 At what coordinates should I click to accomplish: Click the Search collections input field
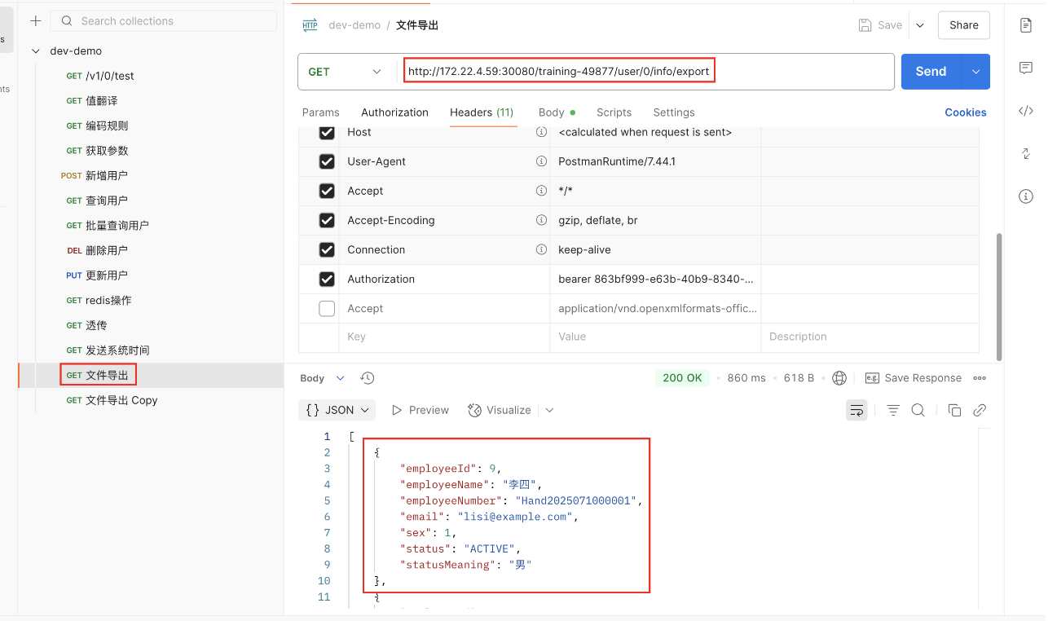(x=163, y=21)
